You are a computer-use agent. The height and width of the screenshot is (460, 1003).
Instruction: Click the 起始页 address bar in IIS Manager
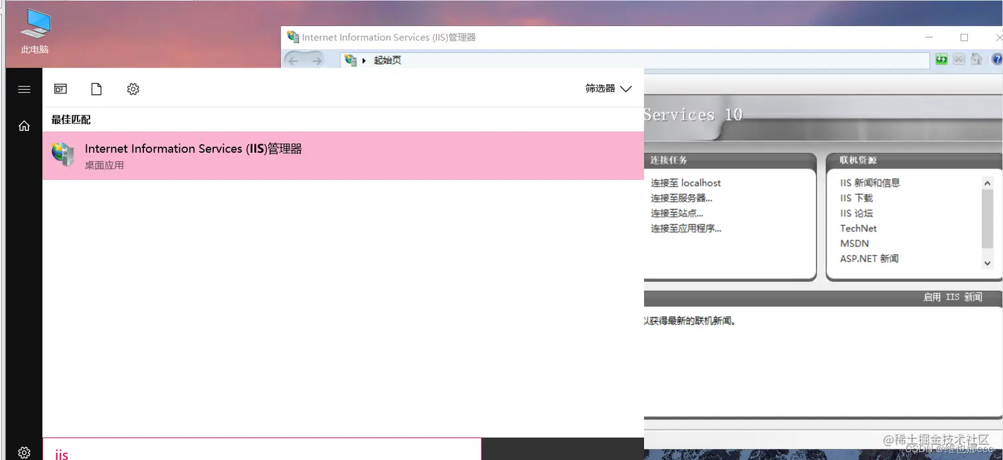(635, 60)
